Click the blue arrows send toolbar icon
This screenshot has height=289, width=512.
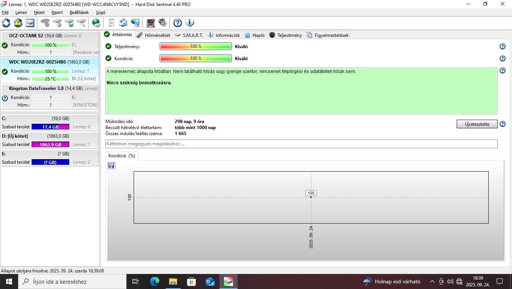tap(123, 23)
